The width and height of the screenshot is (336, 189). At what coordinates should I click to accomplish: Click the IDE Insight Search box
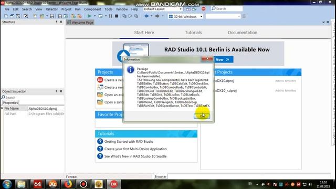(227, 8)
